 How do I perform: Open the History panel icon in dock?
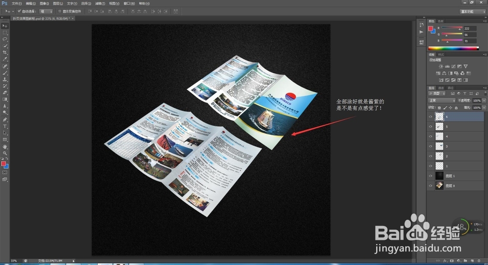tap(422, 25)
